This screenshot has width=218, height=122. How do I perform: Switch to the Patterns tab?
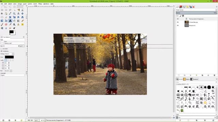coord(186,79)
